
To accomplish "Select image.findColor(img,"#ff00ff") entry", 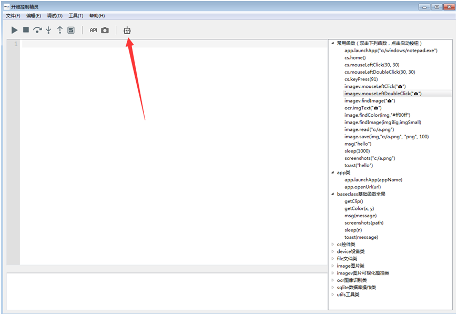I will pyautogui.click(x=377, y=115).
